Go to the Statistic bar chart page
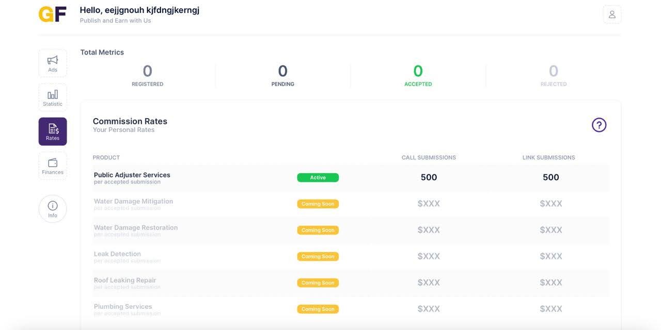 (53, 97)
